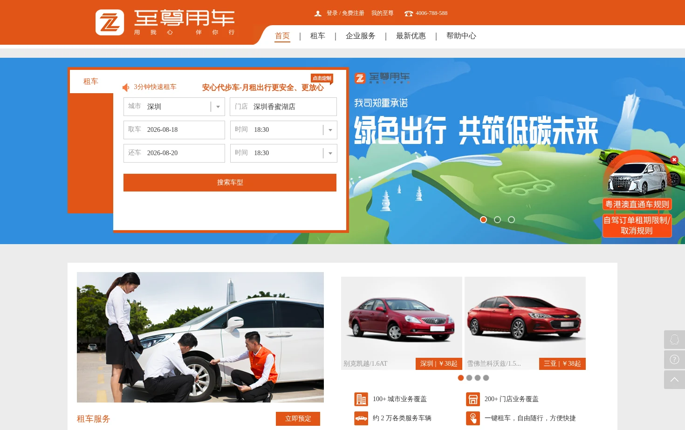The height and width of the screenshot is (430, 685).
Task: Click the 深圳 ¥38起 price tag
Action: pyautogui.click(x=438, y=364)
